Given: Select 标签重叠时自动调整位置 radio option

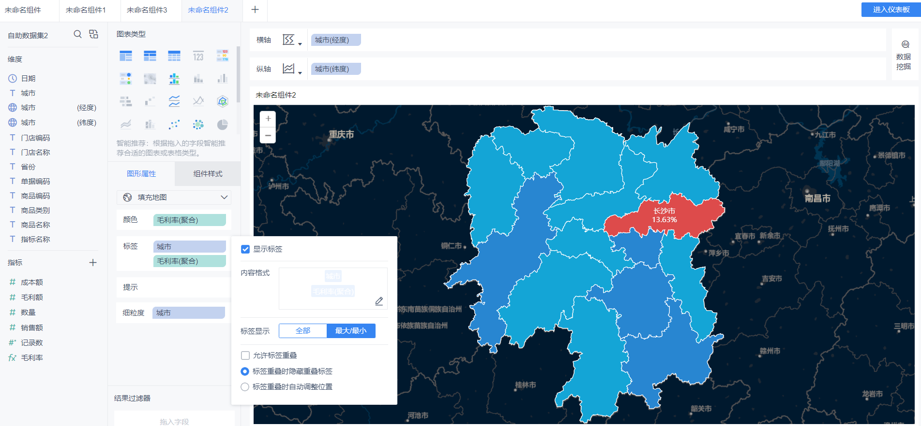Looking at the screenshot, I should pos(245,387).
